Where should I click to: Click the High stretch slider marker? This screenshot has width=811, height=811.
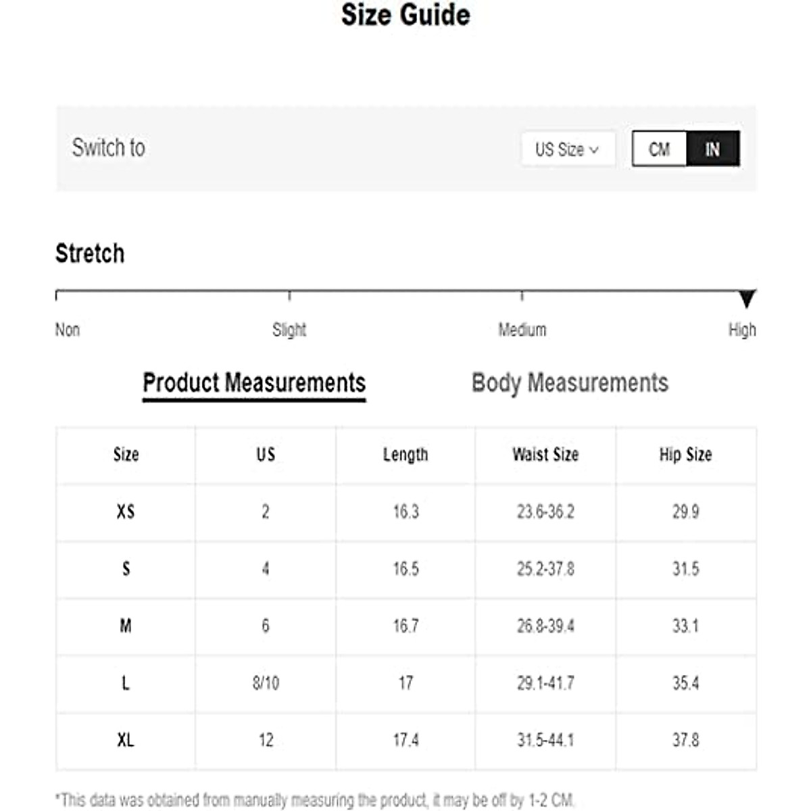(746, 298)
